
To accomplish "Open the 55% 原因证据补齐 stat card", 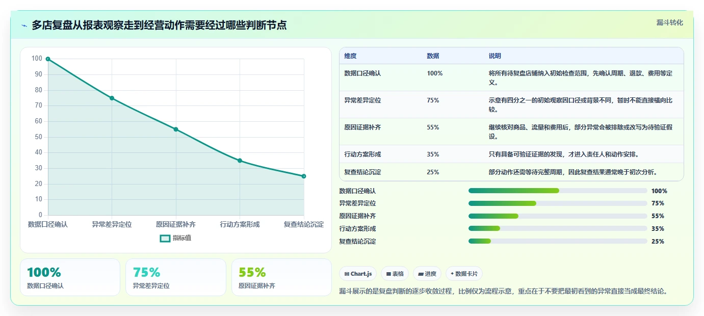I will [281, 277].
